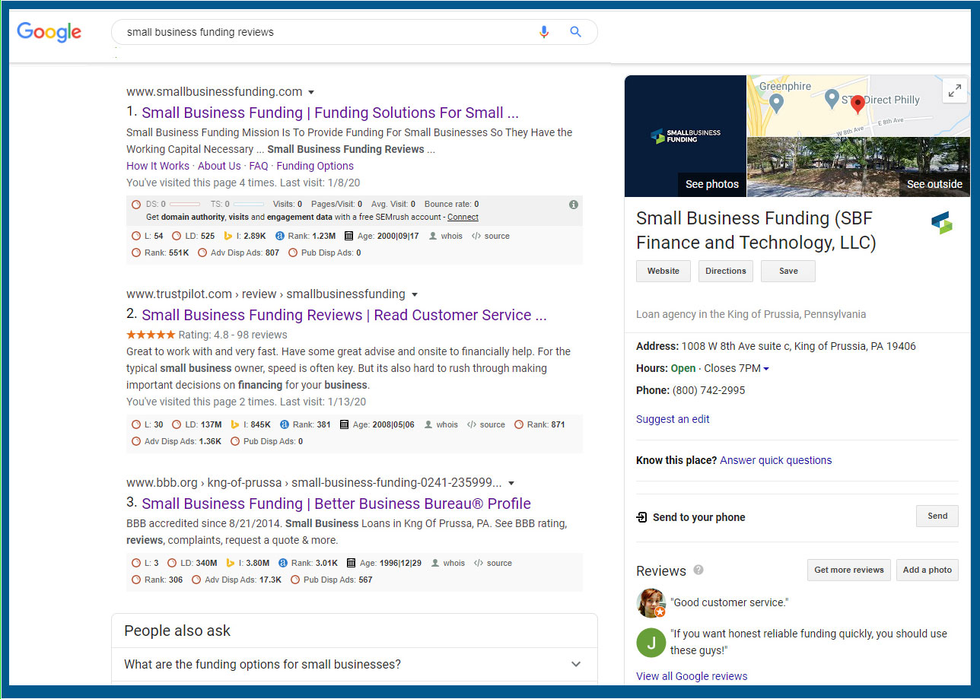Click Answer quick questions link
Screen dimensions: 980x699
point(776,460)
